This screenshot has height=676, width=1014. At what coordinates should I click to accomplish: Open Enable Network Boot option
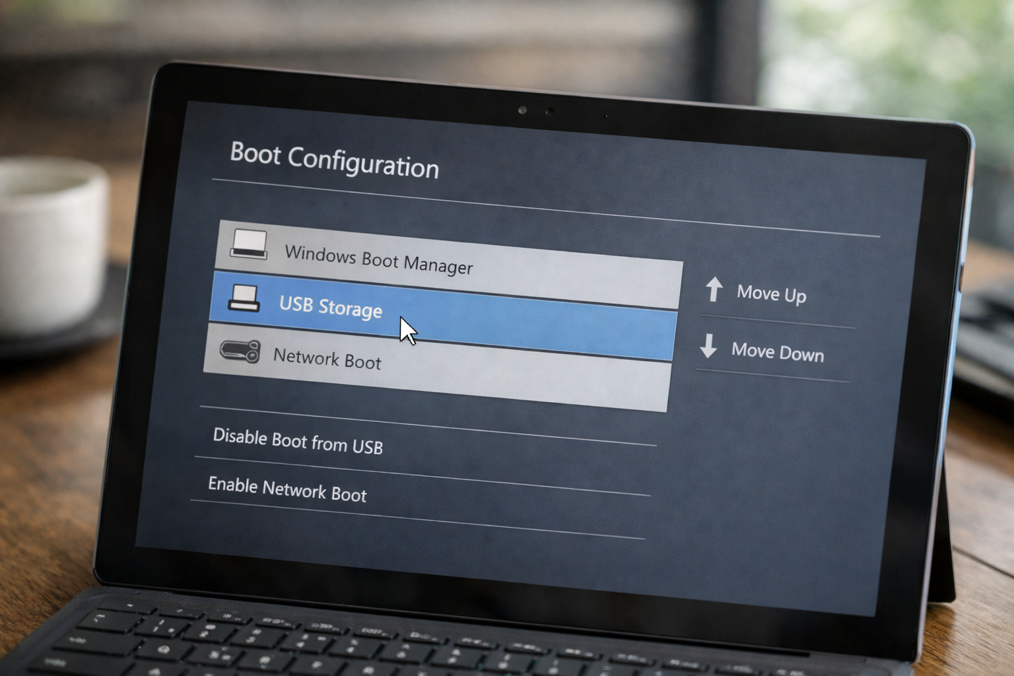pos(287,489)
